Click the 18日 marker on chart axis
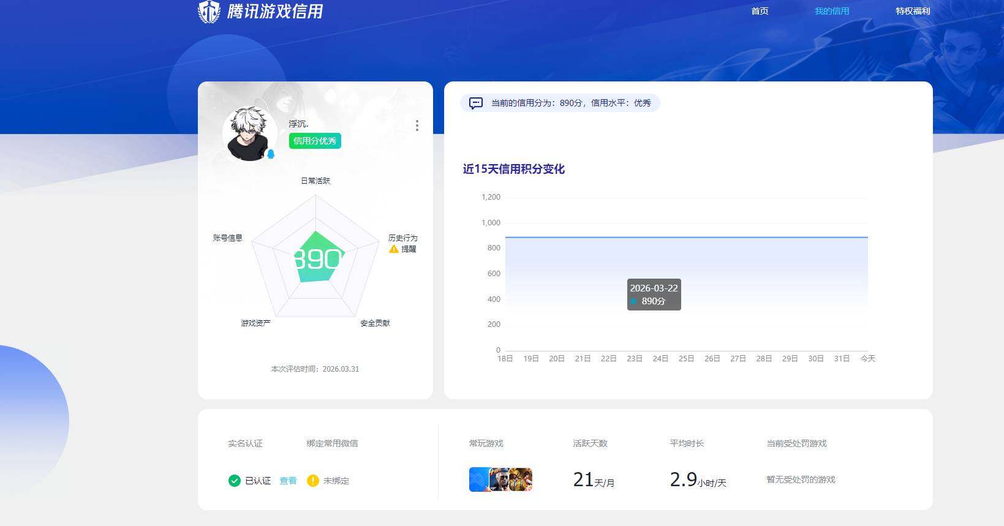The image size is (1004, 526). coord(505,358)
